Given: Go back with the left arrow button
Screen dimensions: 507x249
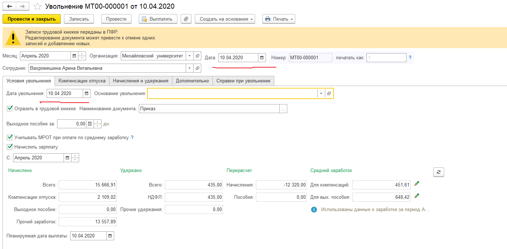Looking at the screenshot, I should (10, 7).
